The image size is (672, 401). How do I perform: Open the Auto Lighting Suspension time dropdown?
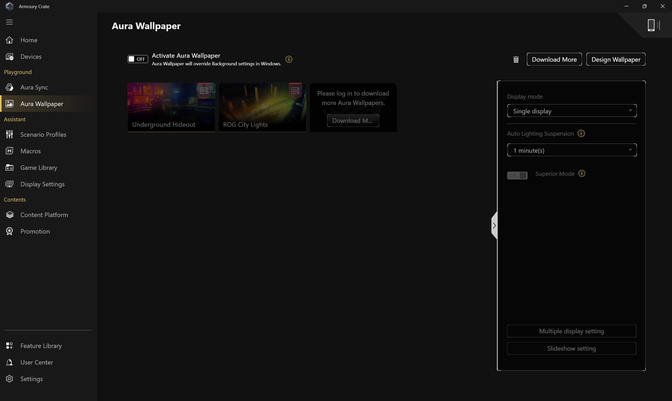[x=572, y=150]
